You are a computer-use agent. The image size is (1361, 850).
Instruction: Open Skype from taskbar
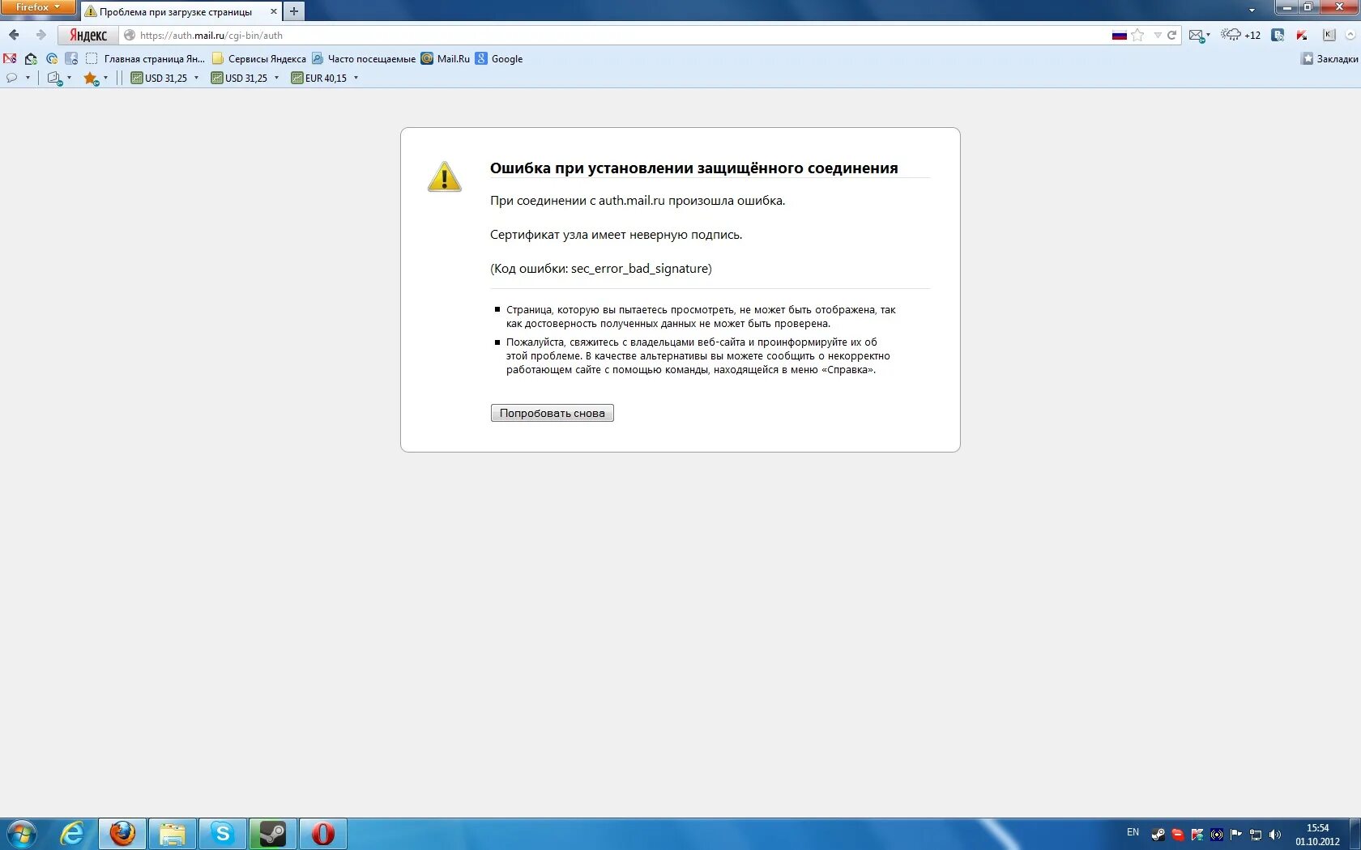(222, 834)
